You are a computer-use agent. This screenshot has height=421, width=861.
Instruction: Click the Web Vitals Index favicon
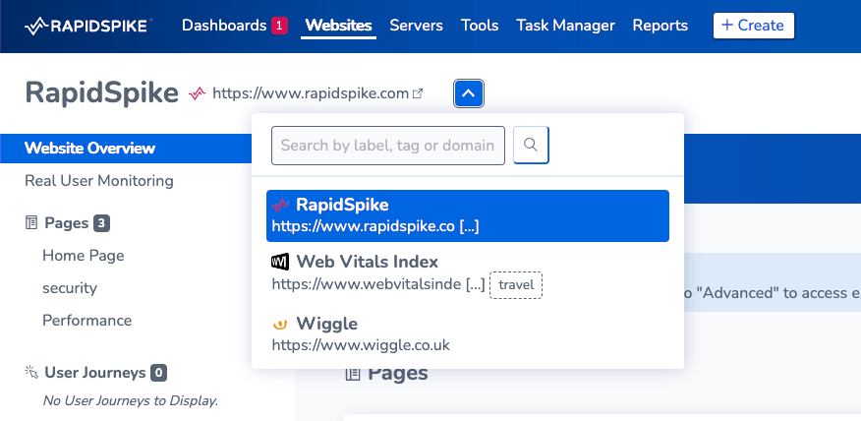click(x=280, y=262)
